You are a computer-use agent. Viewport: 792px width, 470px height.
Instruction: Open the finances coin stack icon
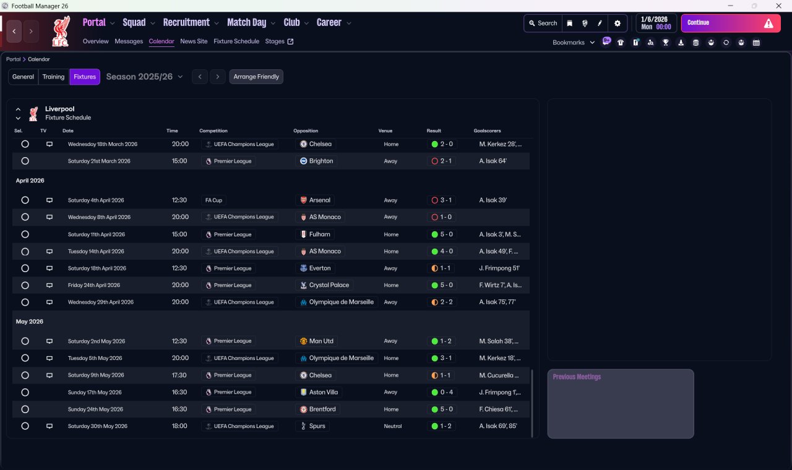[695, 43]
